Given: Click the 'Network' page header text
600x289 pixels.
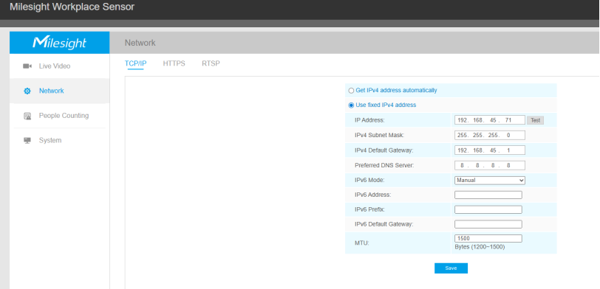Looking at the screenshot, I should point(140,43).
